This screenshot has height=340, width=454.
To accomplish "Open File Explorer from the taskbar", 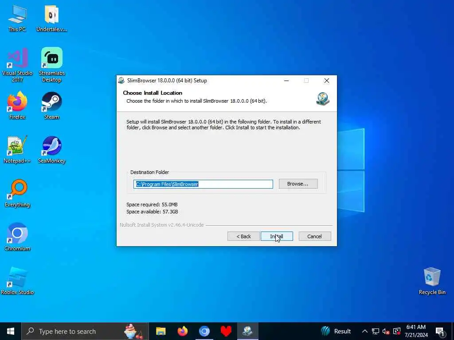I will pyautogui.click(x=160, y=331).
